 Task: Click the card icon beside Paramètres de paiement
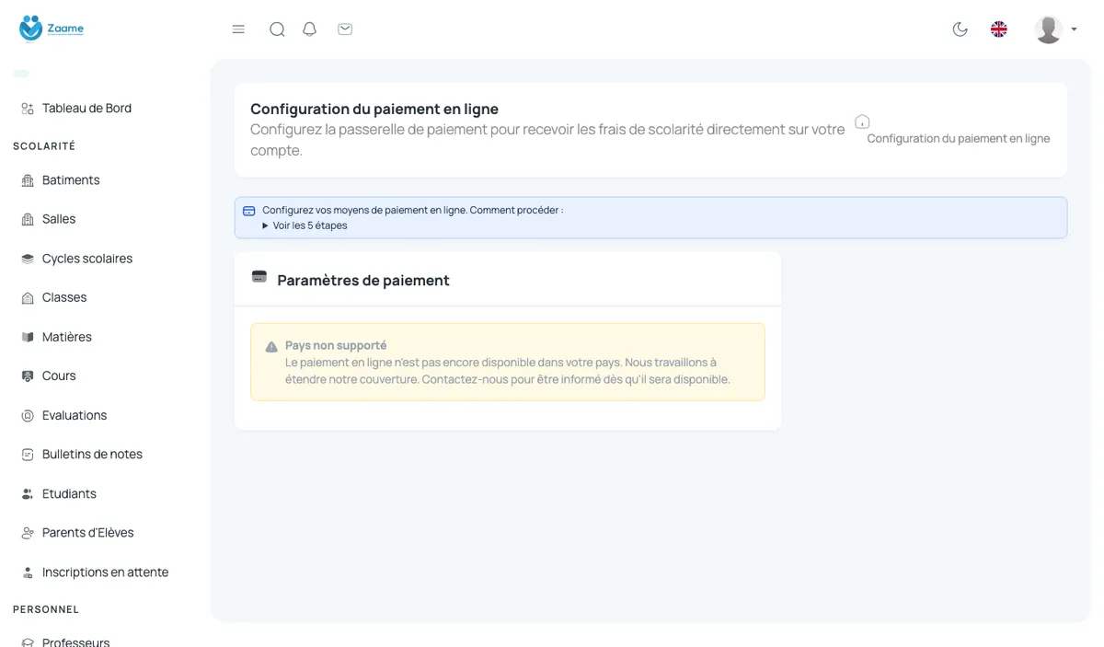(259, 276)
